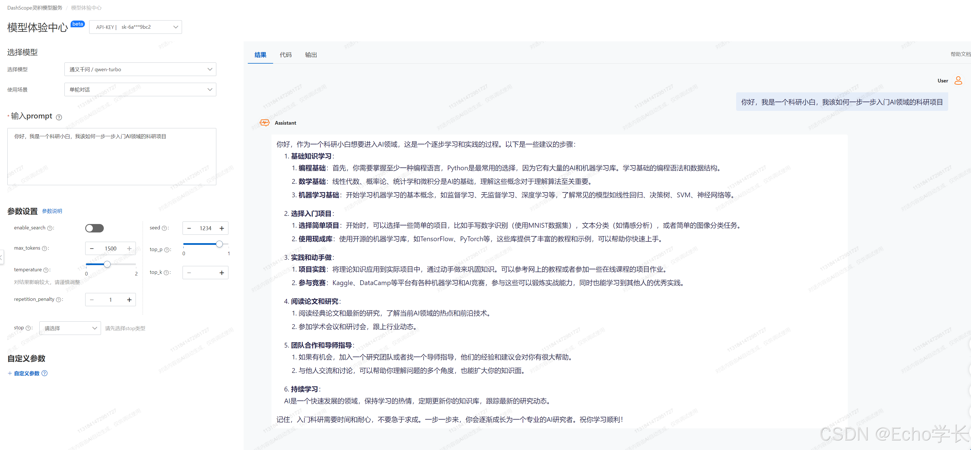
Task: Decrease max_tokens with minus button
Action: pos(92,248)
